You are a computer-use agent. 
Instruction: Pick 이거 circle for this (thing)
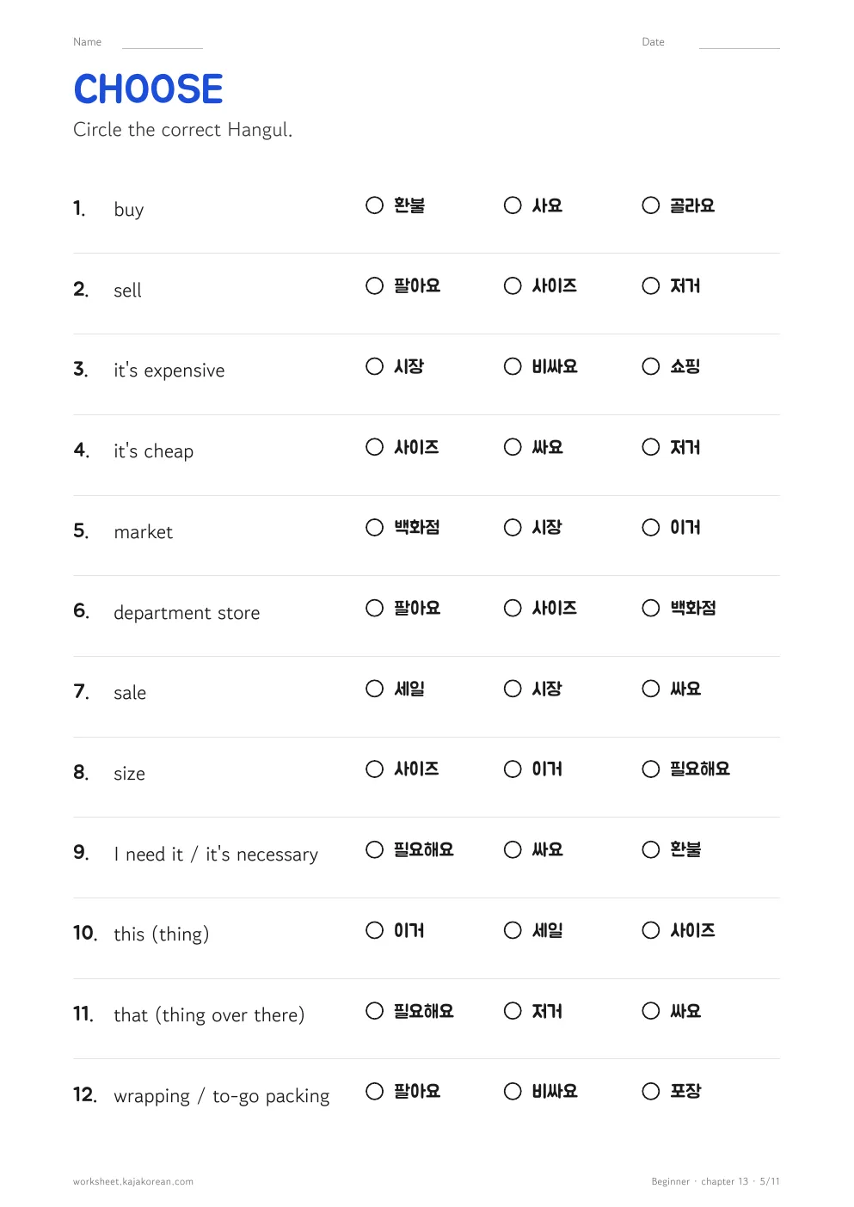pos(374,930)
